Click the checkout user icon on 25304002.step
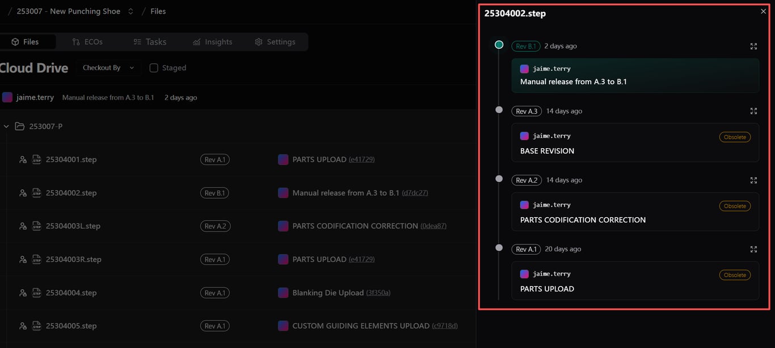This screenshot has height=348, width=775. (x=23, y=193)
